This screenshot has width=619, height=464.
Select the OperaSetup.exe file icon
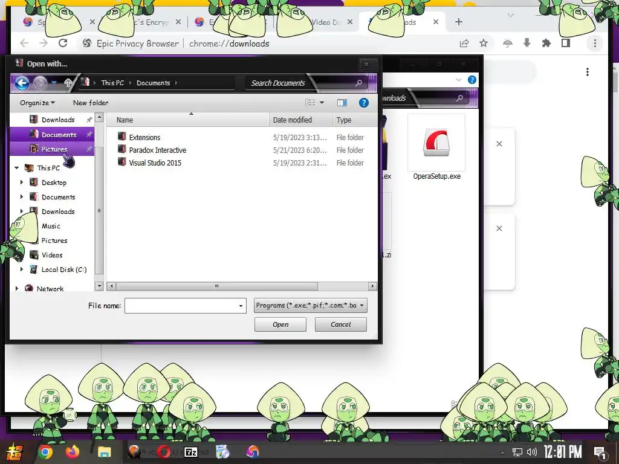[436, 142]
